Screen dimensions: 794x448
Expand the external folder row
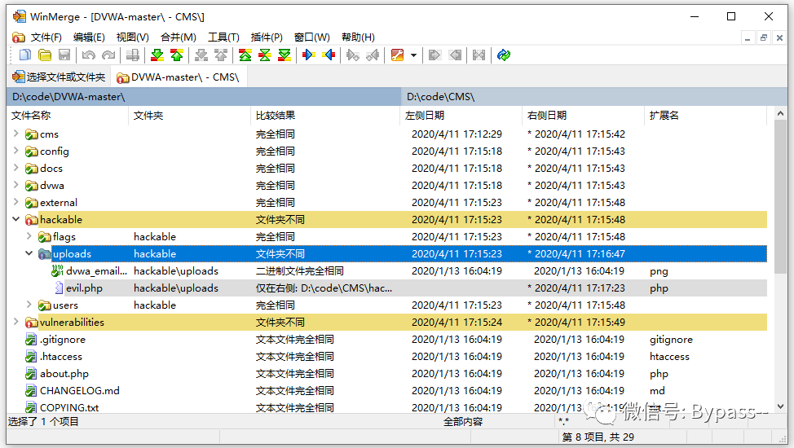pyautogui.click(x=15, y=202)
